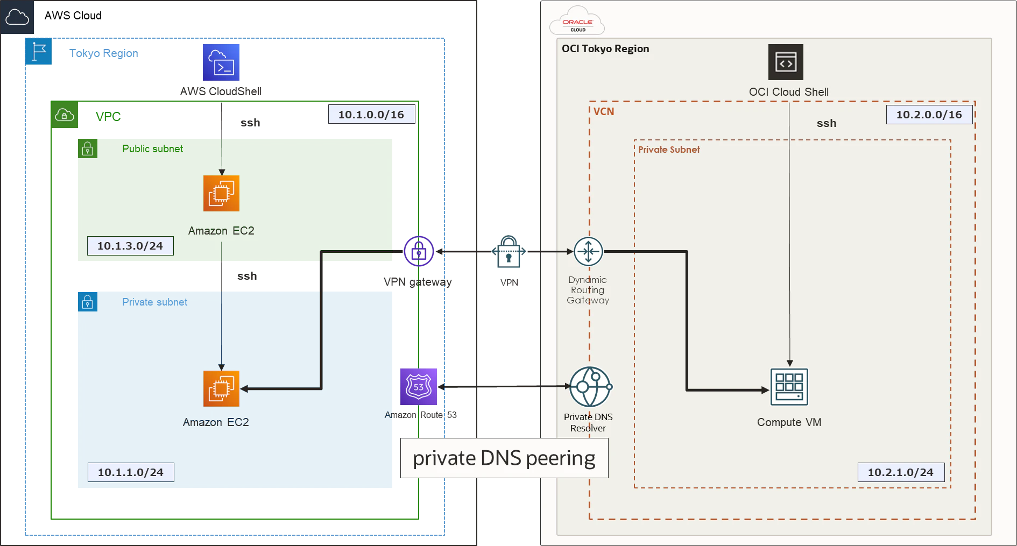Click the AWS CloudShell label text

[221, 91]
